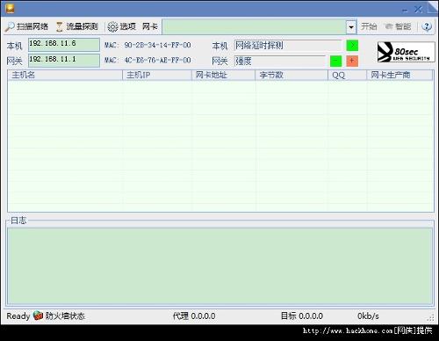This screenshot has height=341, width=439.
Task: Click the 强度 strength field
Action: (280, 61)
